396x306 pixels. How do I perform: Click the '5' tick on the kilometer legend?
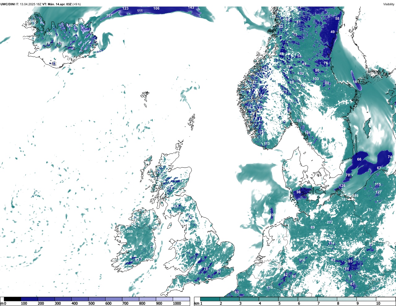[279, 304]
